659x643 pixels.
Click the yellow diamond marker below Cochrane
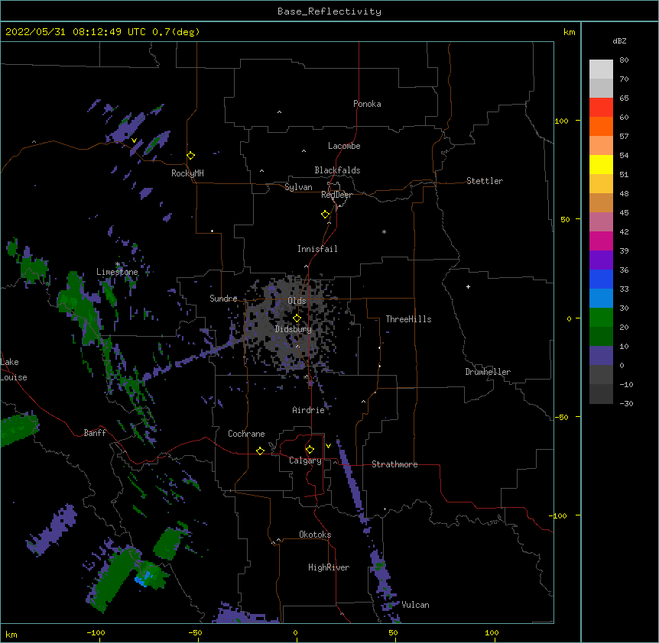coord(260,451)
